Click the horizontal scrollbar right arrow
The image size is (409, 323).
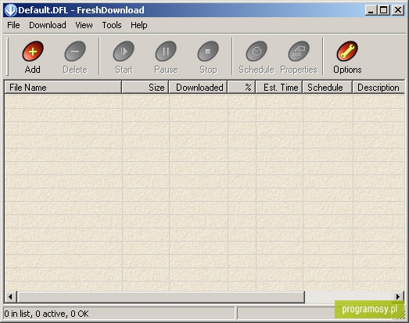pyautogui.click(x=398, y=297)
